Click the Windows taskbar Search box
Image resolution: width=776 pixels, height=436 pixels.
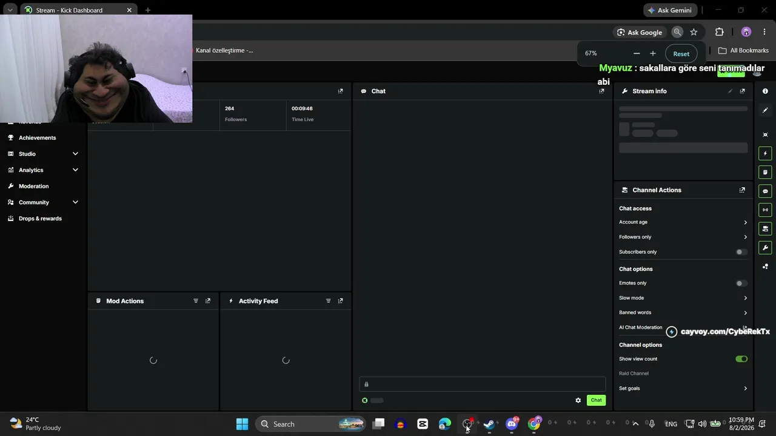click(310, 424)
